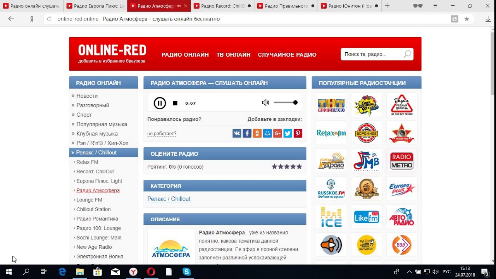Open Opera from taskbar
This screenshot has width=496, height=279.
[151, 272]
